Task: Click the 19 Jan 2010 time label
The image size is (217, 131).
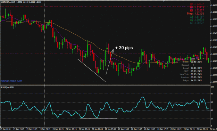Action: click(5, 129)
